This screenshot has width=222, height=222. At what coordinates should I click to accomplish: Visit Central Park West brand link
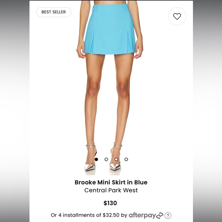pos(111,190)
